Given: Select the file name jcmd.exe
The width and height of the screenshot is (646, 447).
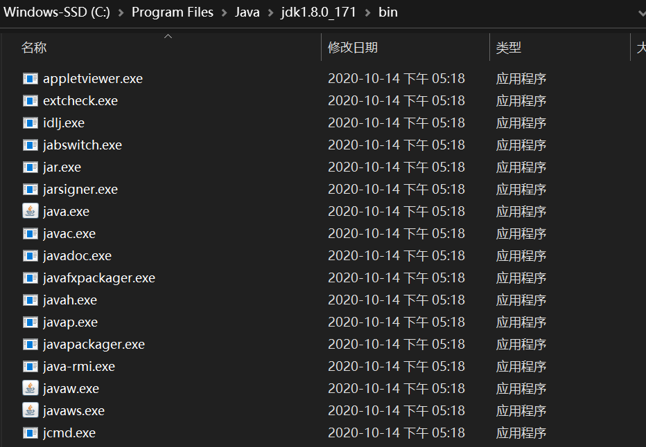Looking at the screenshot, I should (x=69, y=433).
